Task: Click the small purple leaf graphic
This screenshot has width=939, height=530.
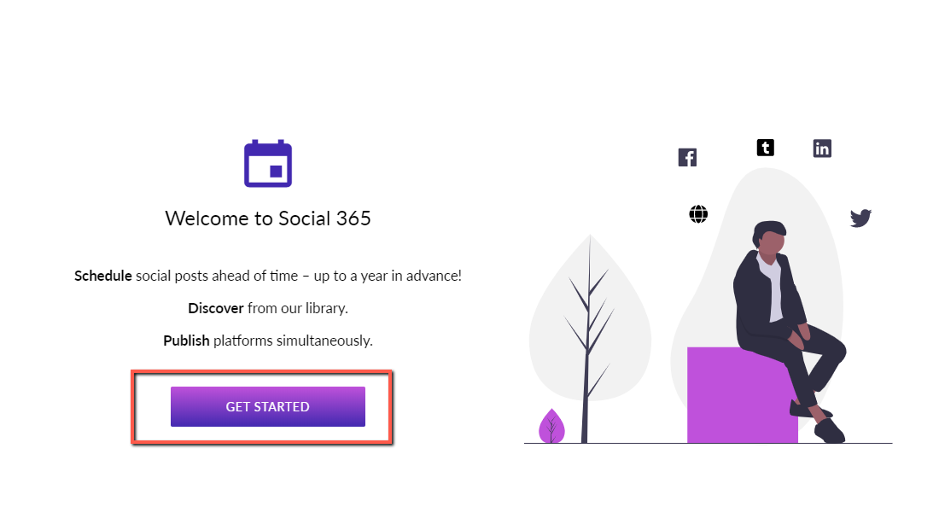Action: pos(551,426)
